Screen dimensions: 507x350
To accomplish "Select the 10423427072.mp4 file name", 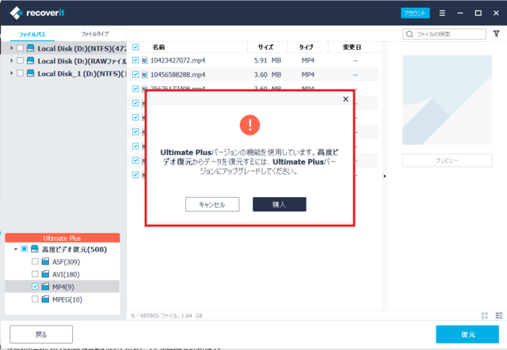I will click(177, 60).
